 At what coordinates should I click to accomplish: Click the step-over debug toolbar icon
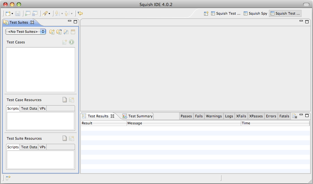(66, 13)
